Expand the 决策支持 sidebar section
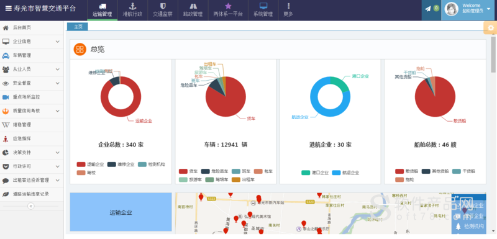Screen dimensions: 497x239 point(32,153)
